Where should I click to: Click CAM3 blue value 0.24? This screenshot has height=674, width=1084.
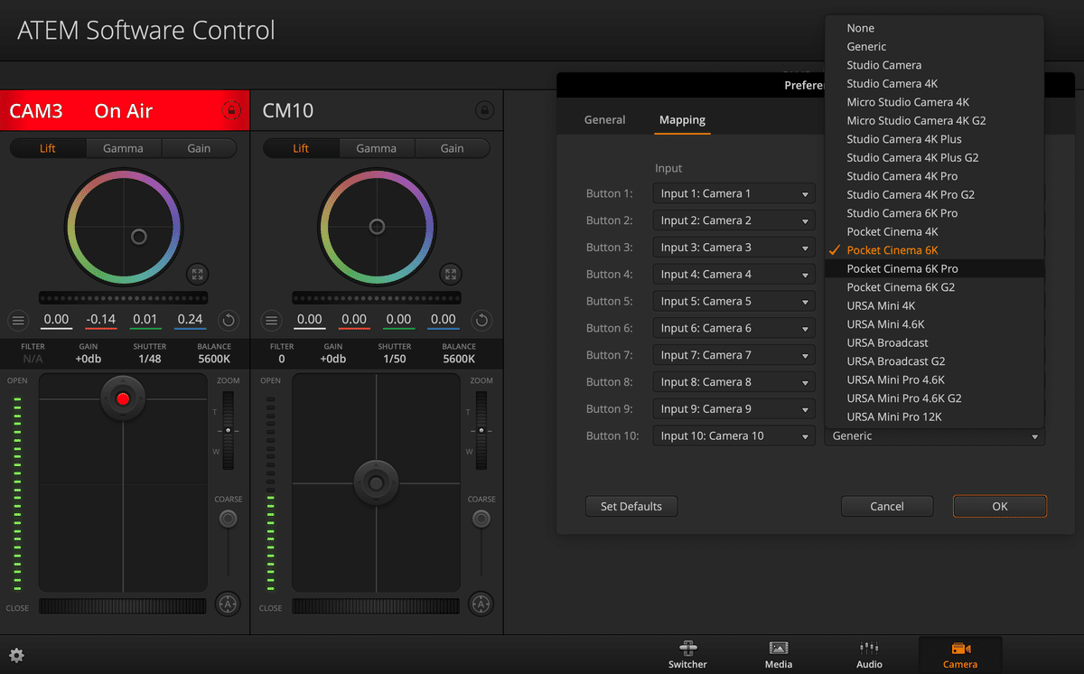191,320
